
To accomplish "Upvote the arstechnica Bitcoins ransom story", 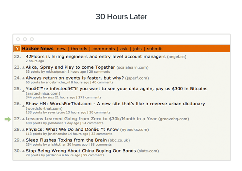I will (x=23, y=91).
